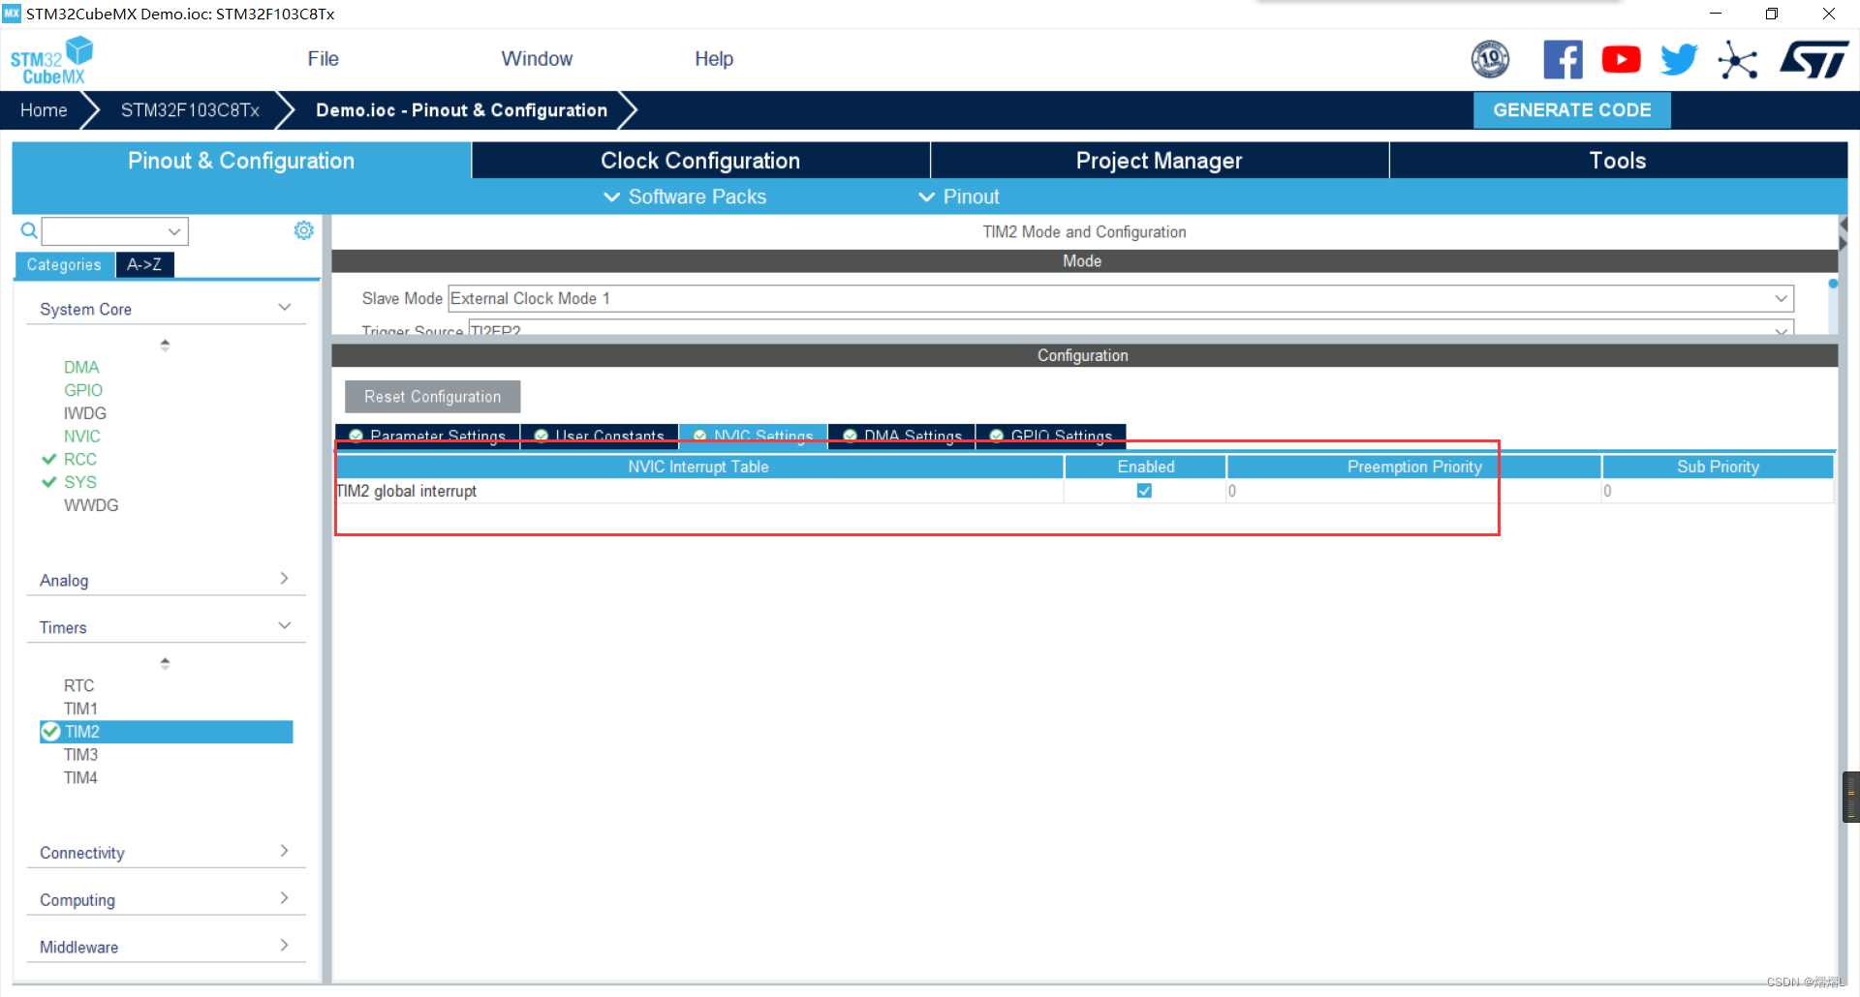
Task: Open the ST YouTube channel icon
Action: point(1621,60)
